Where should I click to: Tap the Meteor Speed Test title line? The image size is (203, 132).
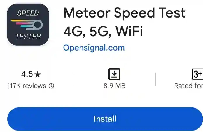125,13
